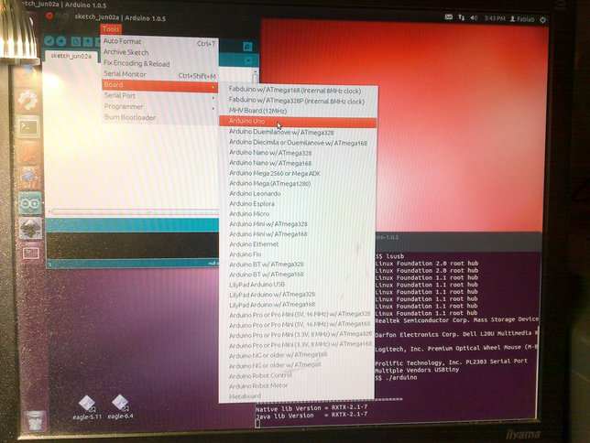This screenshot has height=443, width=590.
Task: Select Arduino Nano w/ ATmega168
Action: click(x=298, y=163)
